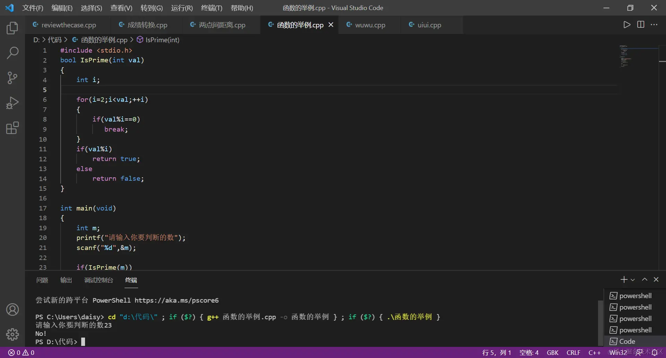Open the Run and Debug icon
Image resolution: width=666 pixels, height=358 pixels.
point(12,102)
